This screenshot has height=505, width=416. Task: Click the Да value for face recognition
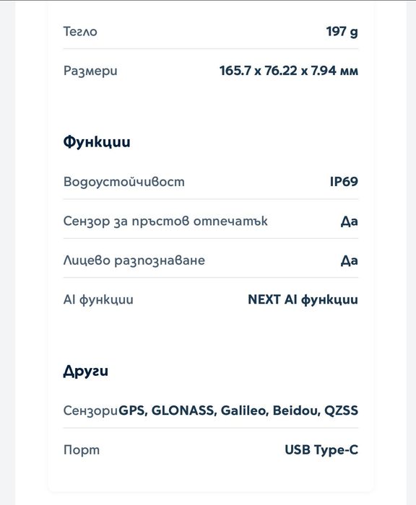[x=350, y=260]
